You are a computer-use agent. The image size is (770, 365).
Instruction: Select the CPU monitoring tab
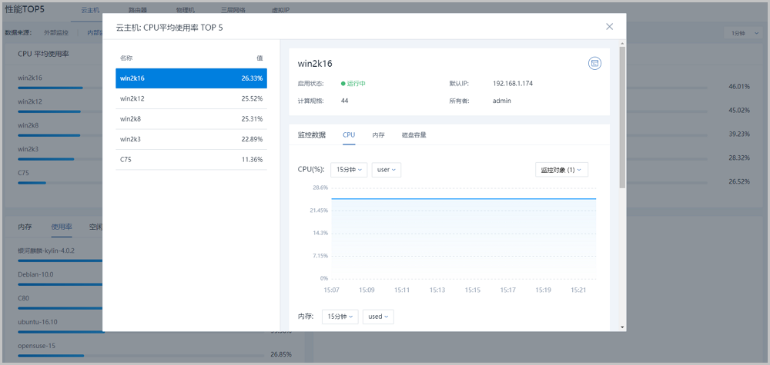click(x=349, y=134)
